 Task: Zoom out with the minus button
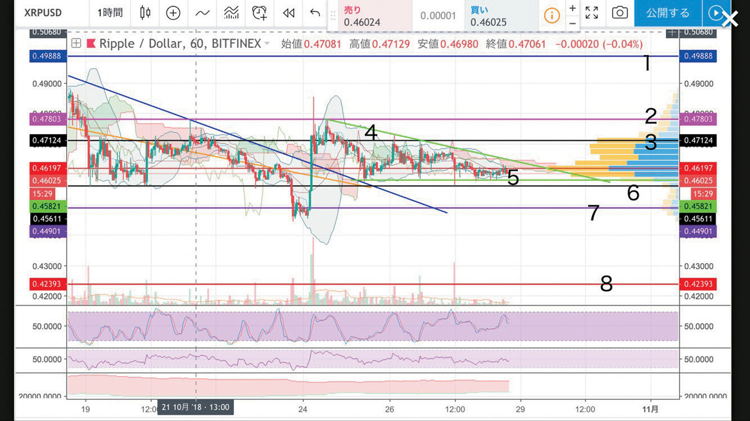click(x=572, y=23)
